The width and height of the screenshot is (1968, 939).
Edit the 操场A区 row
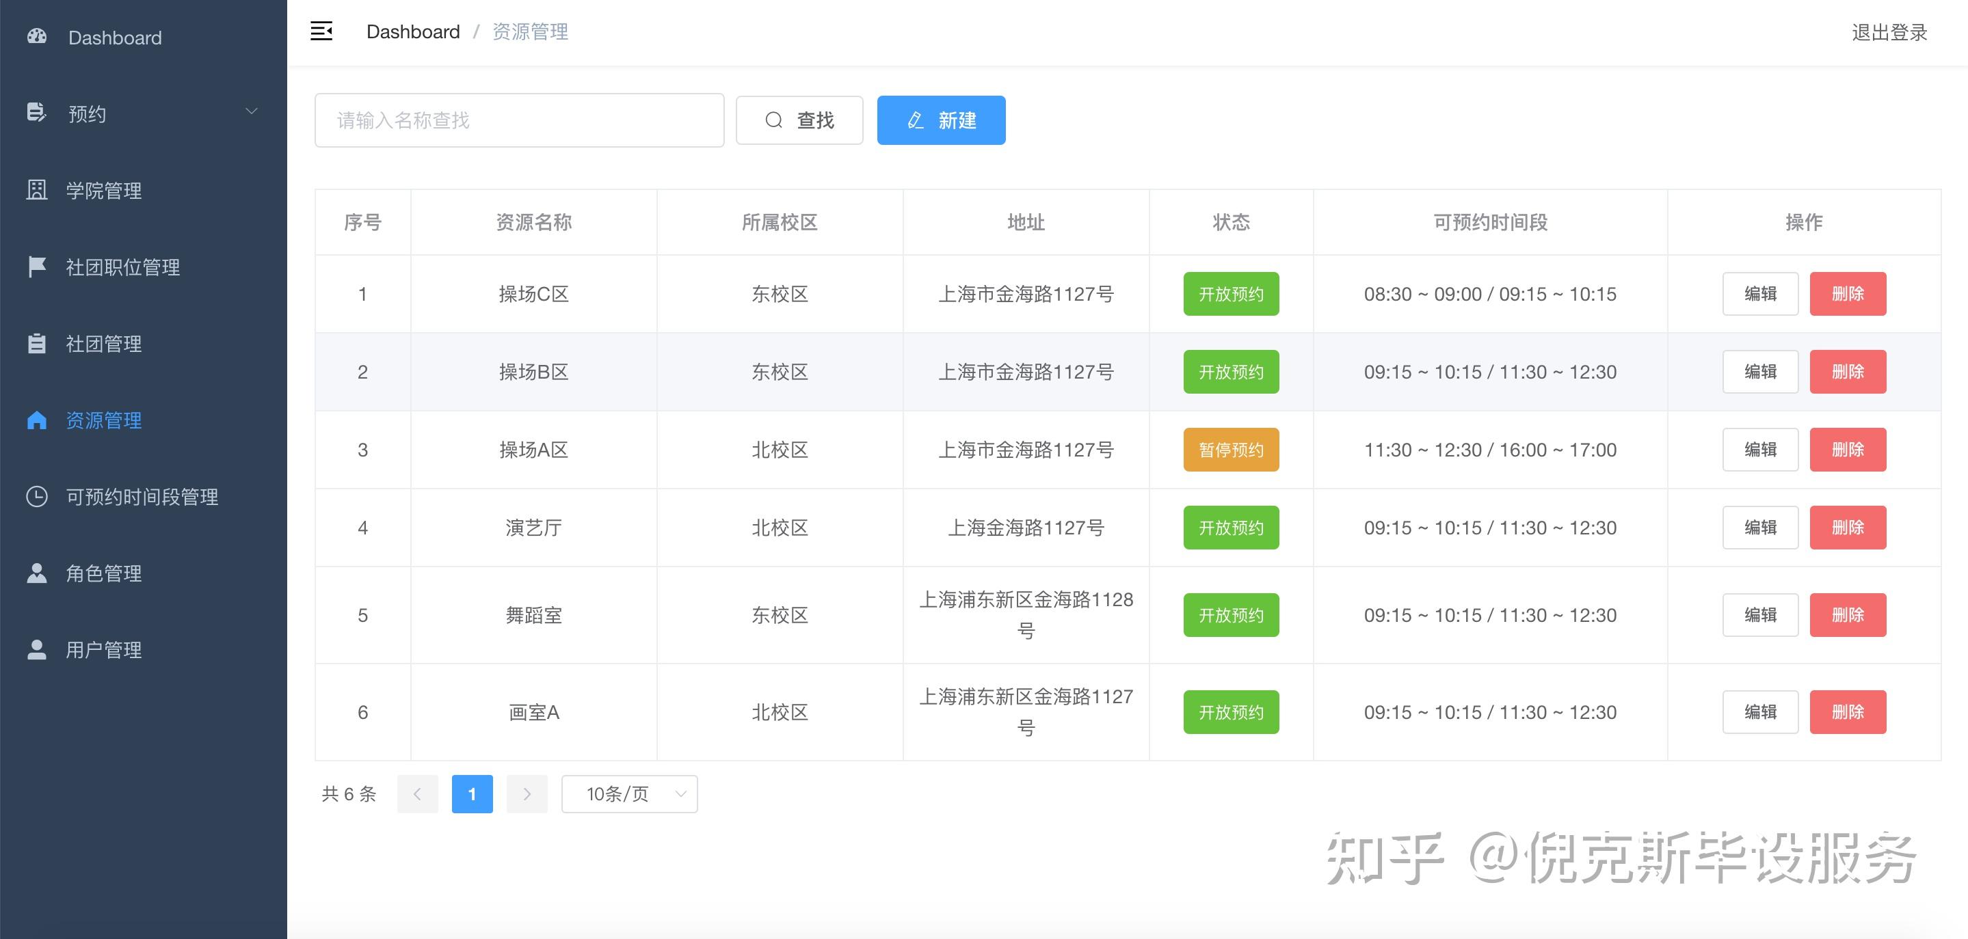1760,450
